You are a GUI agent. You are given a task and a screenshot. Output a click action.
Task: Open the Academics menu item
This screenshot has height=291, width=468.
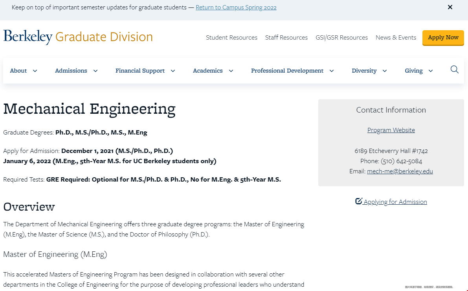pyautogui.click(x=208, y=71)
